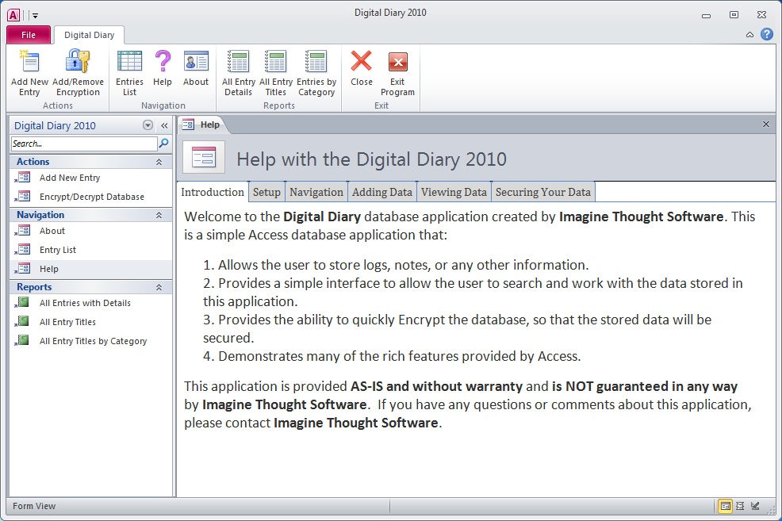Open the Entries by Category ribbon report
Viewport: 782px width, 521px height.
316,73
